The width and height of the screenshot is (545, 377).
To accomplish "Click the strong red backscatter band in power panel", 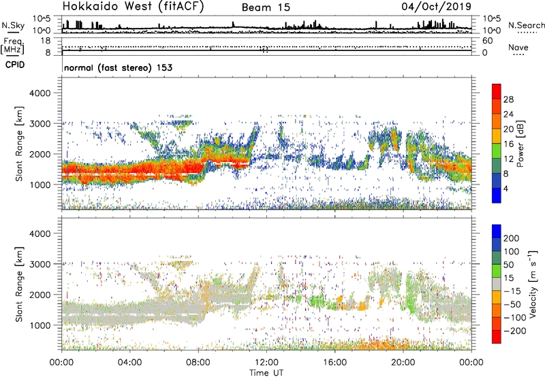I will [x=132, y=170].
